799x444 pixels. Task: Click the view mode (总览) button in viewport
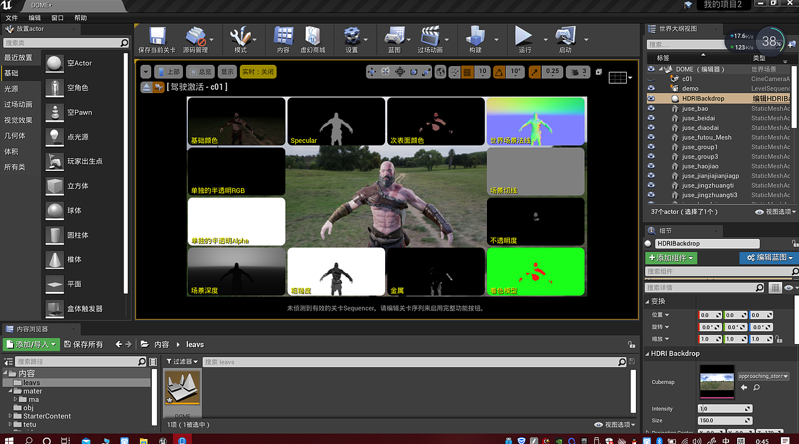coord(200,72)
